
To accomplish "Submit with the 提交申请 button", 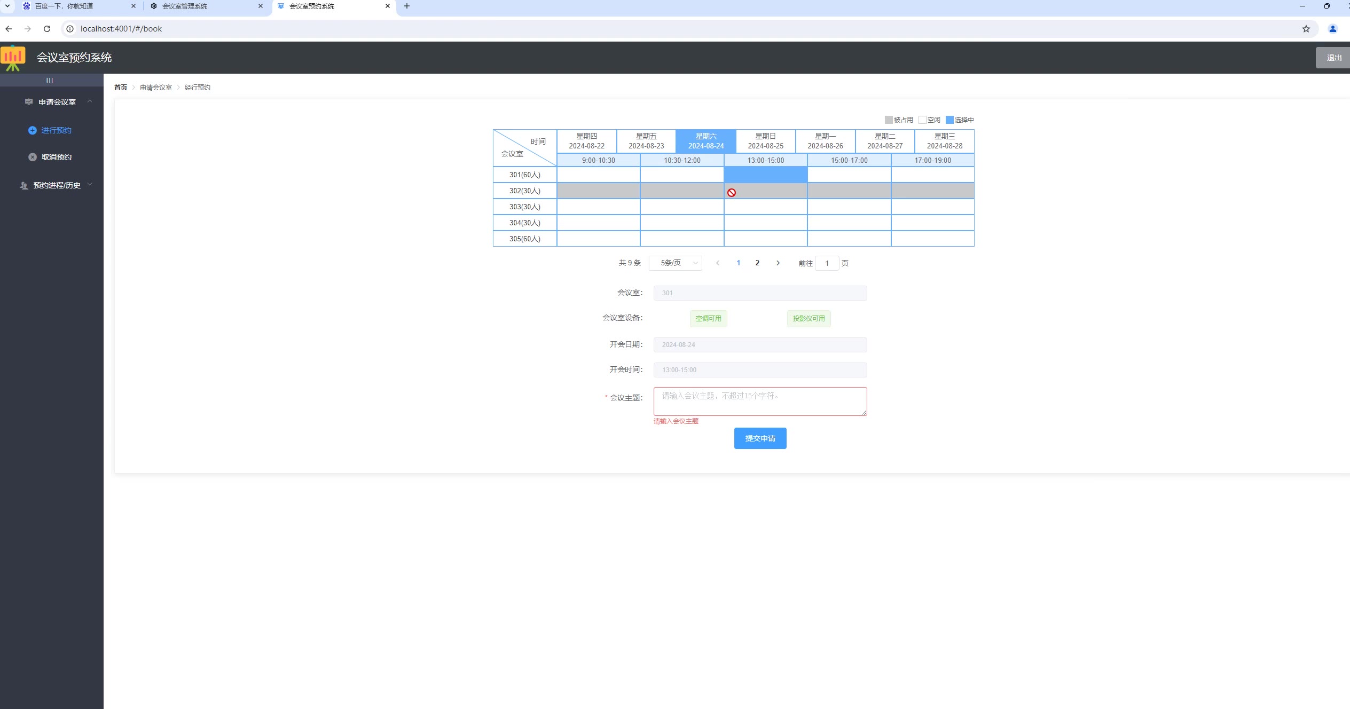I will (x=760, y=438).
